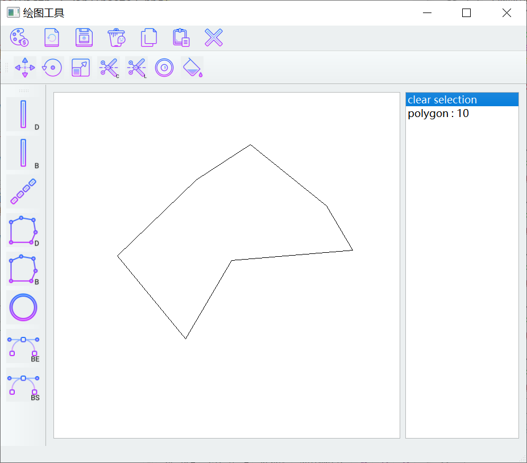Select the translate move arrows tool
This screenshot has width=527, height=463.
pyautogui.click(x=25, y=68)
